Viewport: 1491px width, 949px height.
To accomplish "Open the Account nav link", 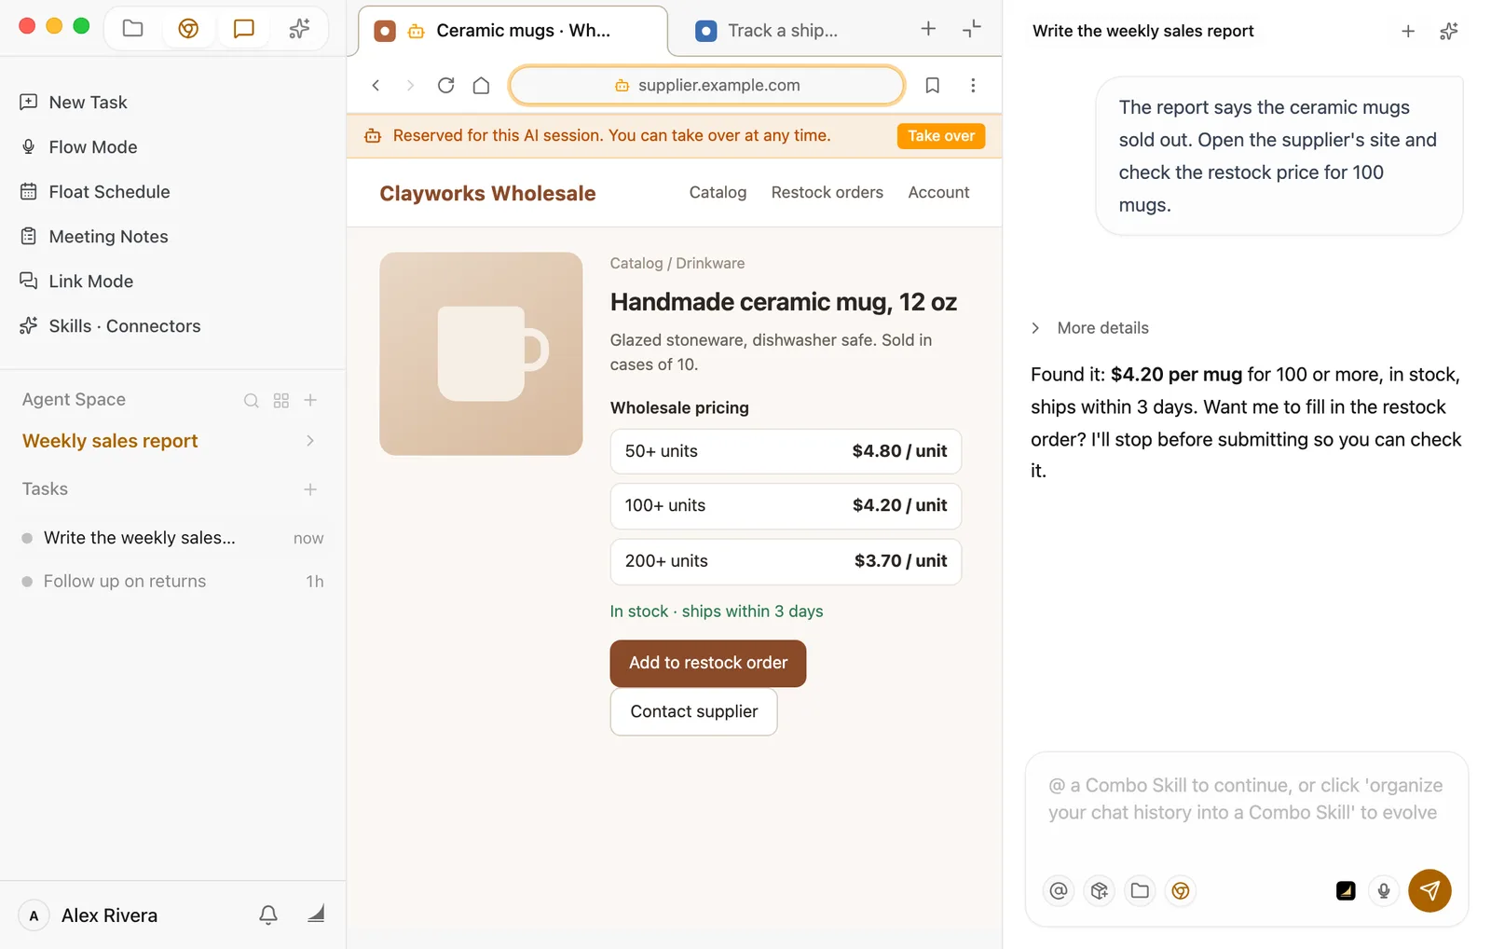I will tap(938, 193).
